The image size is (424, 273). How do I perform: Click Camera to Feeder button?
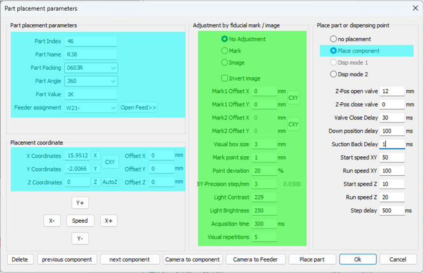[x=255, y=259]
